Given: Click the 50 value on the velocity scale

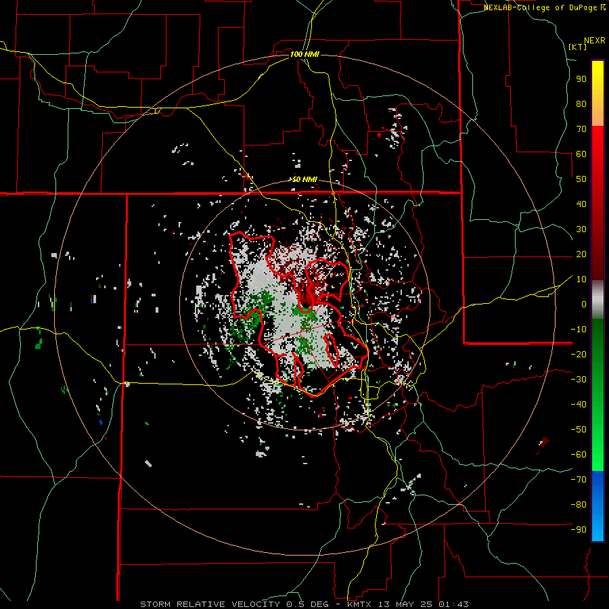Looking at the screenshot, I should pos(581,179).
